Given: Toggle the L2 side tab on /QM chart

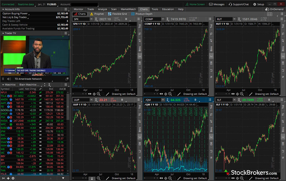Looking at the screenshot, I should pos(211,151).
